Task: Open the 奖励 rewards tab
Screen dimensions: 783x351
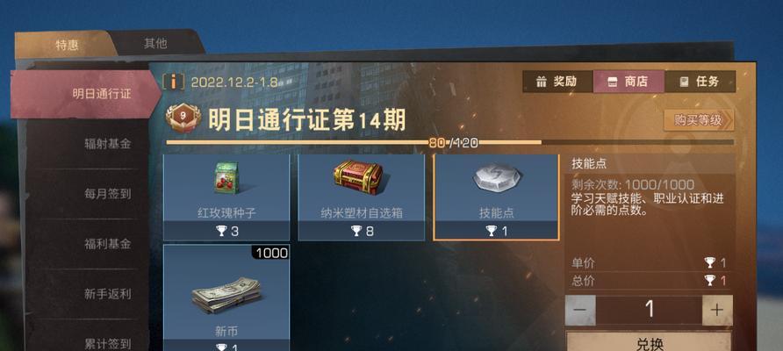Action: [x=557, y=82]
